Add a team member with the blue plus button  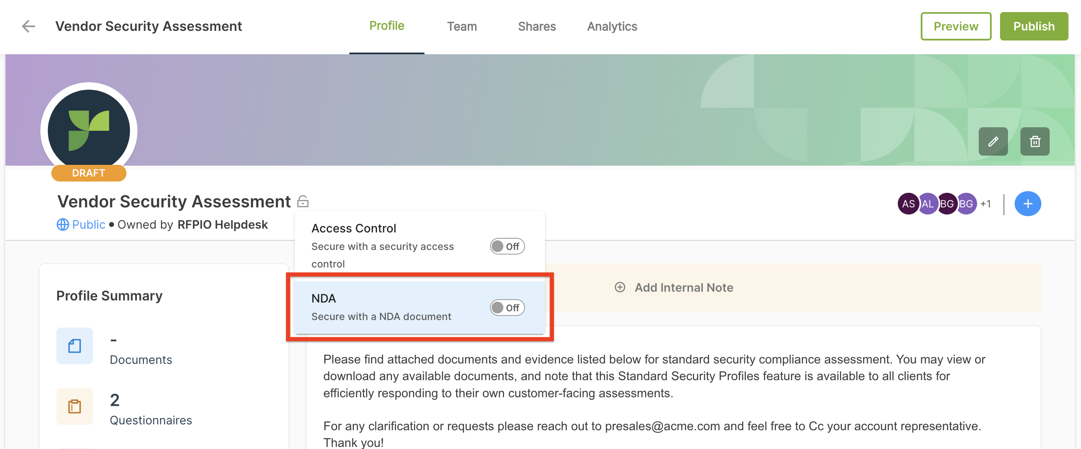click(1027, 204)
